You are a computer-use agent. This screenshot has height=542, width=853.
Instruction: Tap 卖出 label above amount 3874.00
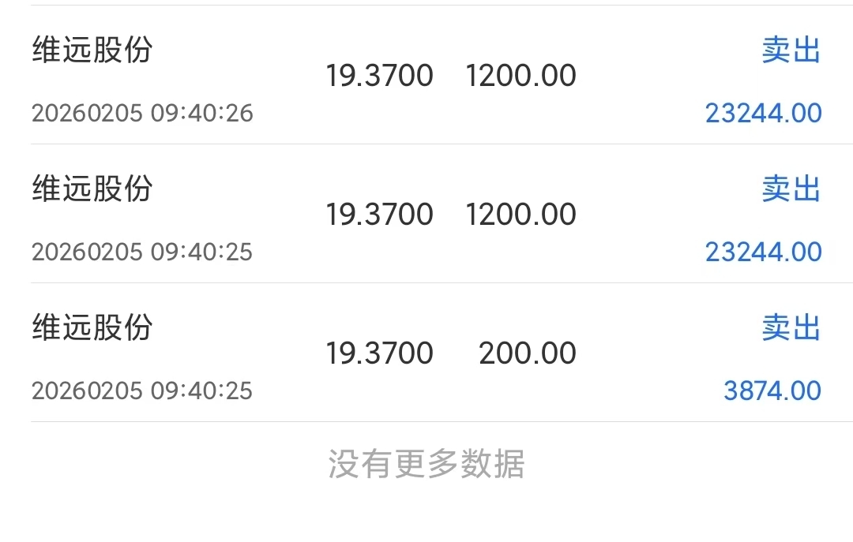[x=791, y=327]
